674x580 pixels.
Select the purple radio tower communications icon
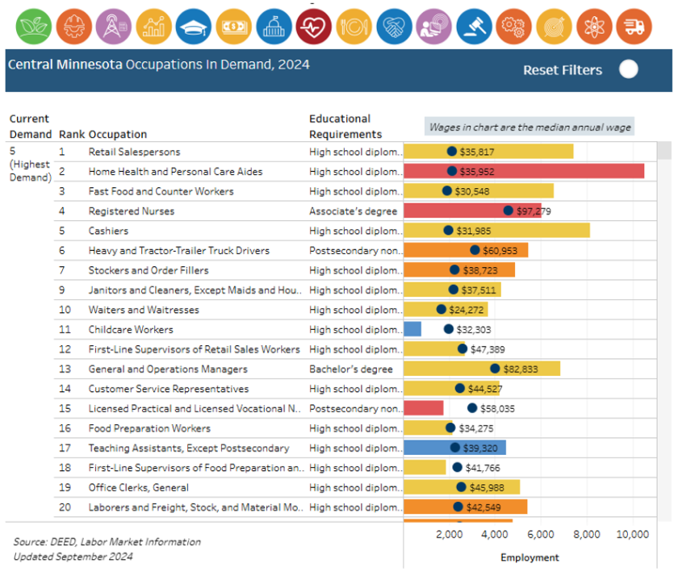[114, 27]
